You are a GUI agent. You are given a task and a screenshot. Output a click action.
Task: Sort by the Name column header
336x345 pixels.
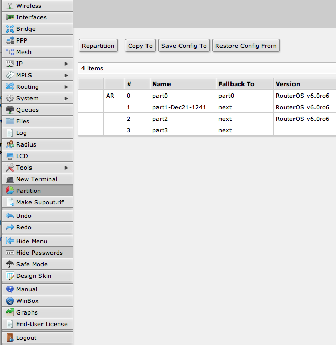(x=183, y=84)
